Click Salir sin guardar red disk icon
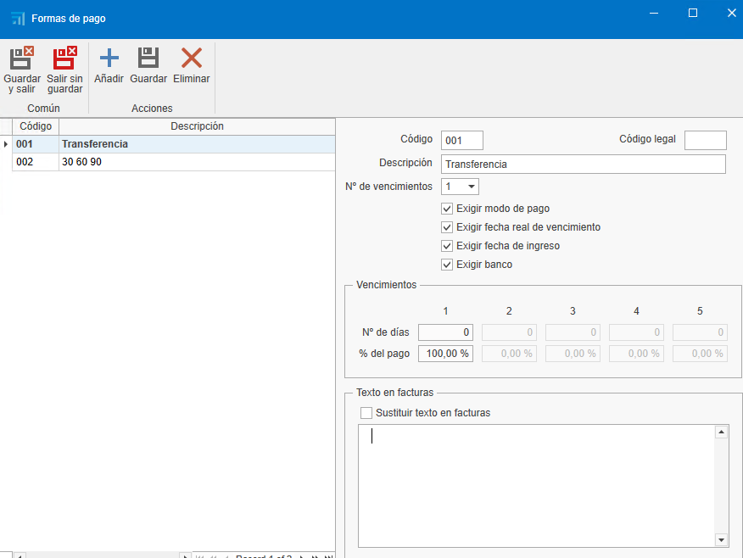Image resolution: width=743 pixels, height=558 pixels. tap(65, 58)
